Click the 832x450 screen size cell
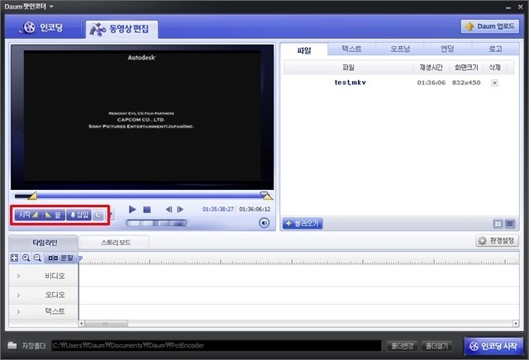The height and width of the screenshot is (360, 529). pos(466,83)
